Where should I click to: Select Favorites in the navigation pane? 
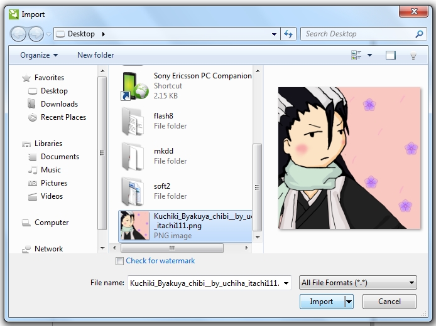pos(49,78)
